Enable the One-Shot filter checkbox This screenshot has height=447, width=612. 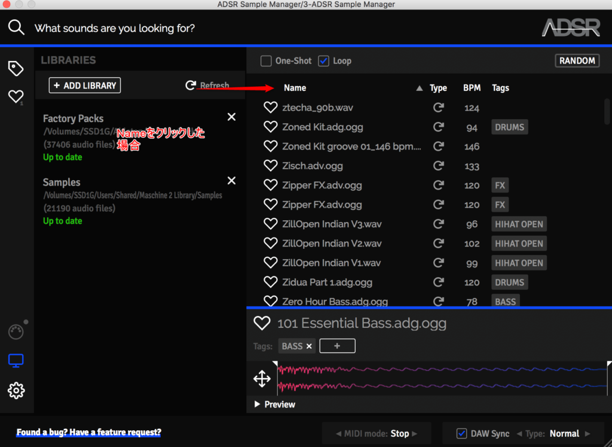pos(266,61)
